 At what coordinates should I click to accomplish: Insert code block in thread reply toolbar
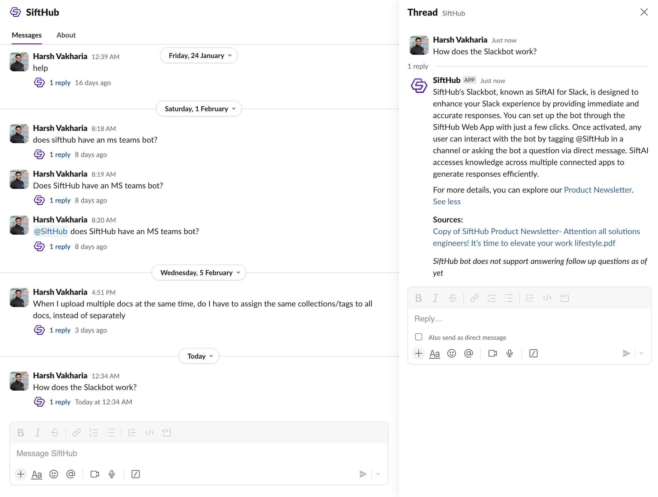point(564,298)
